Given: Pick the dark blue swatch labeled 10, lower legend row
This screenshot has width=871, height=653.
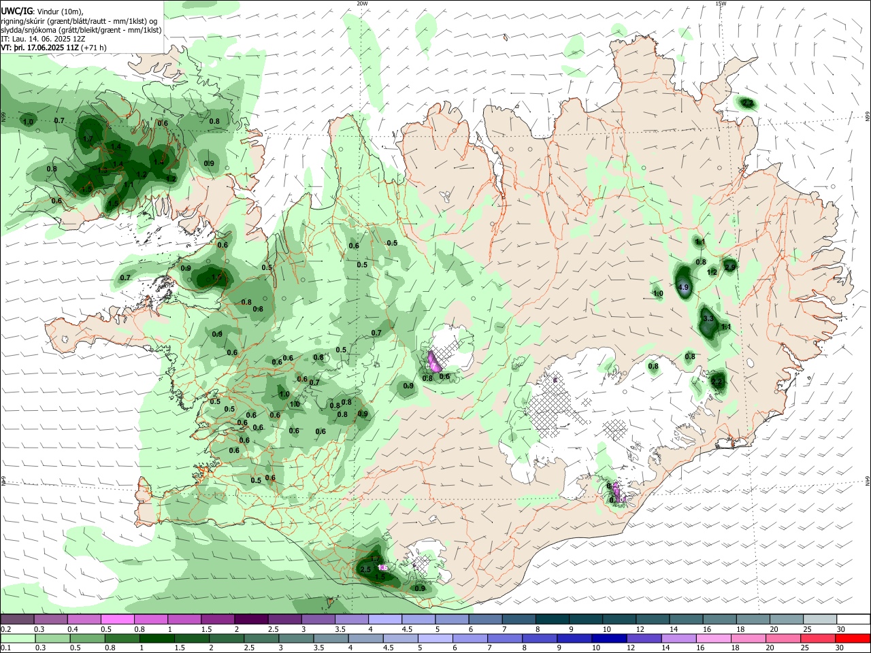Looking at the screenshot, I should (x=608, y=638).
